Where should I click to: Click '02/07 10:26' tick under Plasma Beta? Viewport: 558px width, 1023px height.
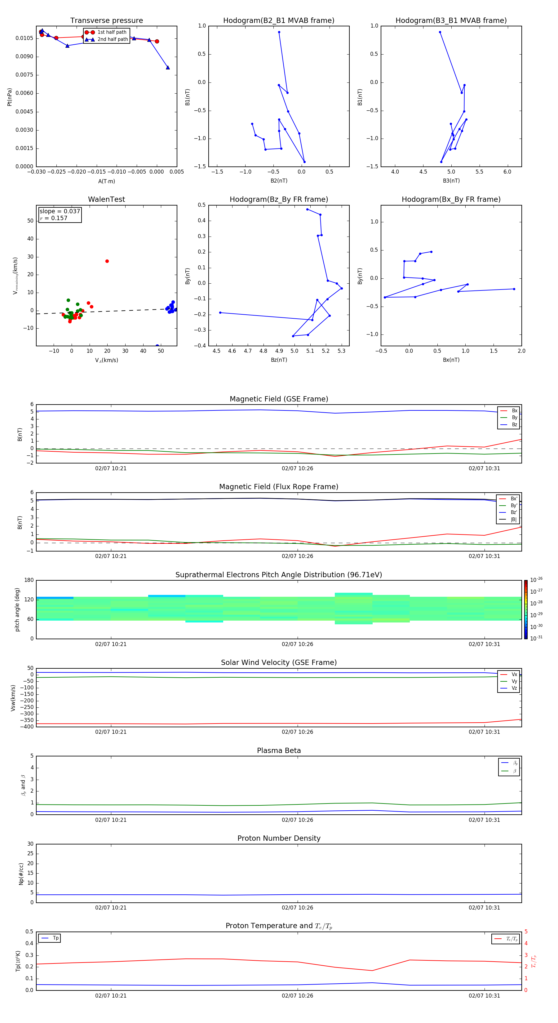pos(298,820)
